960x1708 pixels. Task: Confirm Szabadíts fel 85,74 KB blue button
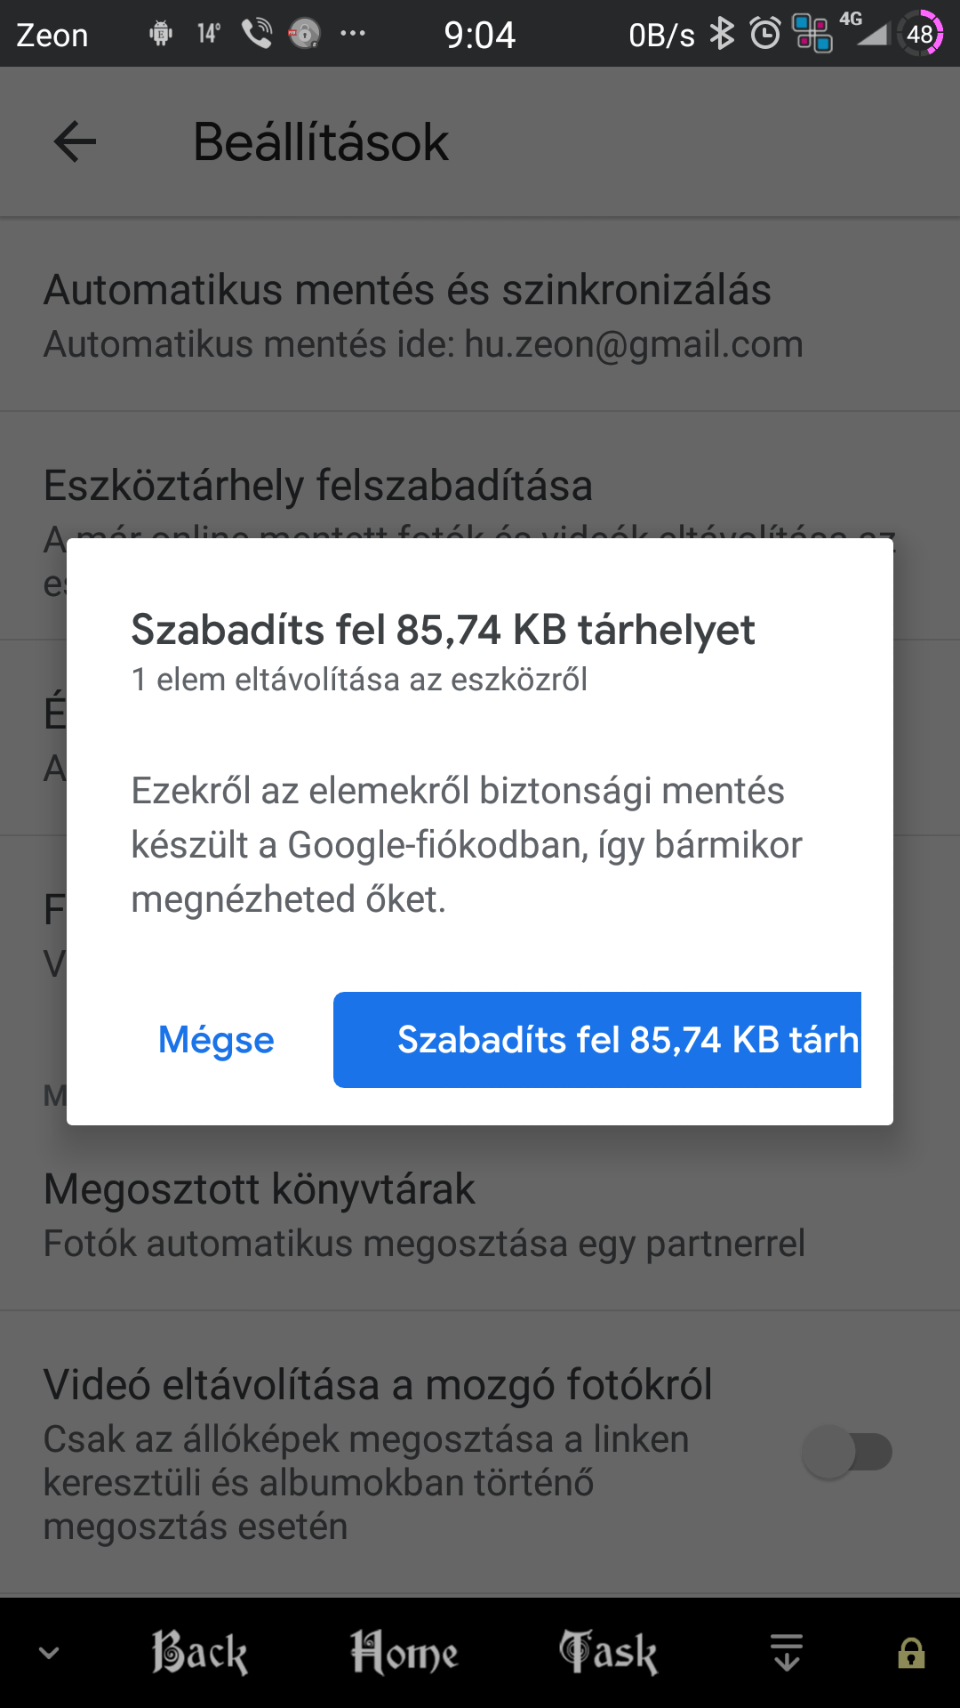[597, 1040]
